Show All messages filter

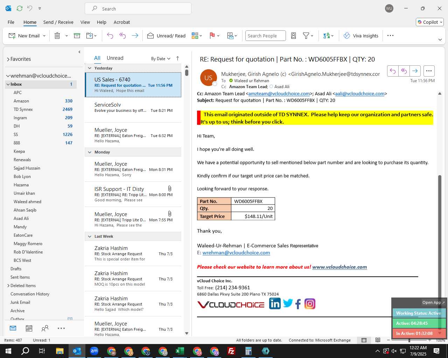(97, 58)
